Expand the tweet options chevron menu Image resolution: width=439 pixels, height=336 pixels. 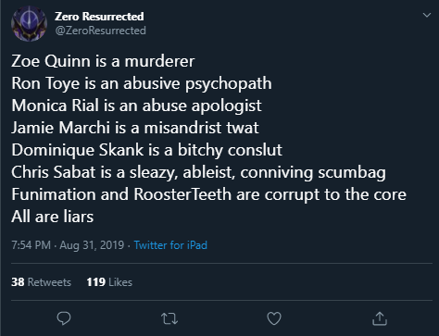pyautogui.click(x=427, y=15)
